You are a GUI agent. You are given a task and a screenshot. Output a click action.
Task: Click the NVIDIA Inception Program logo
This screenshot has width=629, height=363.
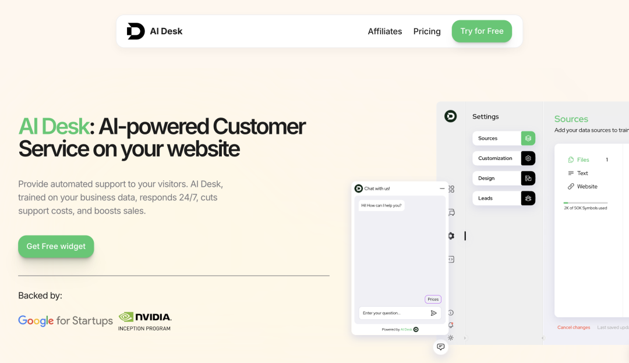point(145,321)
